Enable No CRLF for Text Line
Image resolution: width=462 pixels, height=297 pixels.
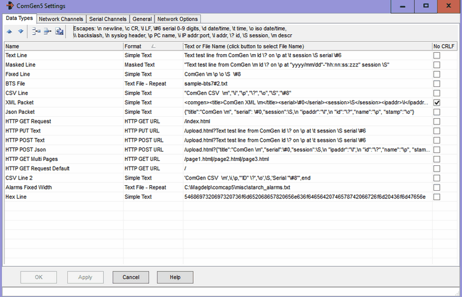[x=436, y=55]
